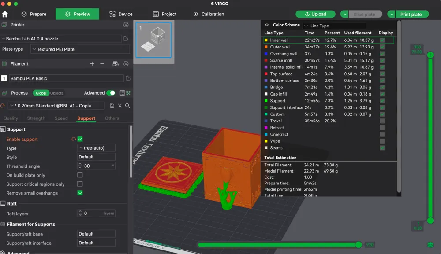The image size is (441, 254).
Task: Click the process preset compare icon
Action: tap(128, 93)
